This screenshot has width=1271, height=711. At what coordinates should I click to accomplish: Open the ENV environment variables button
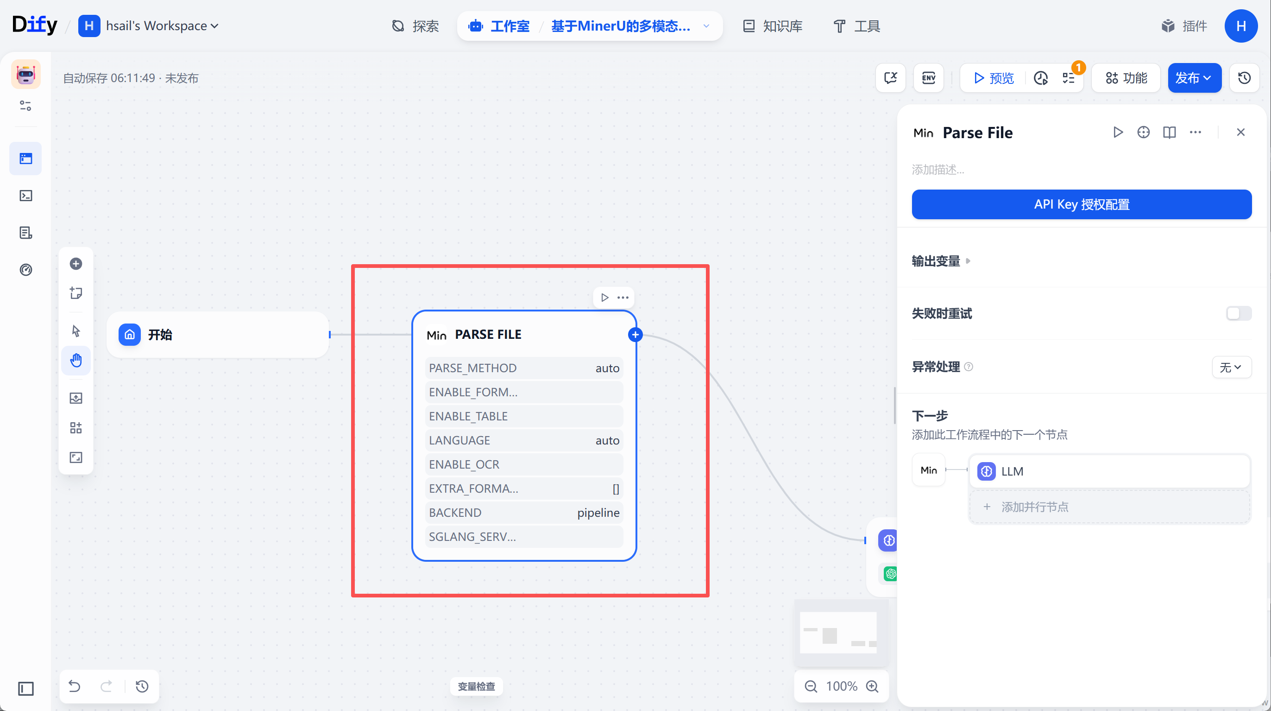(929, 77)
